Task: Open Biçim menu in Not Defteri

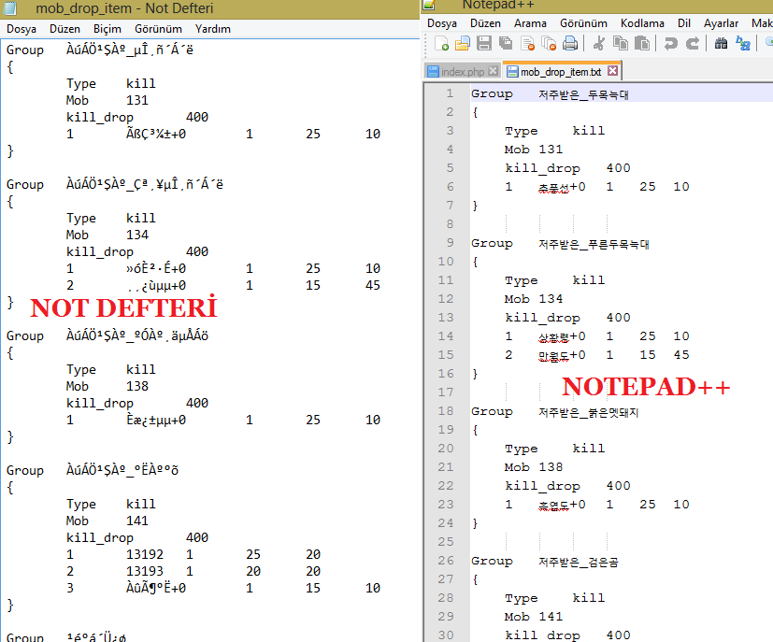Action: coord(107,29)
